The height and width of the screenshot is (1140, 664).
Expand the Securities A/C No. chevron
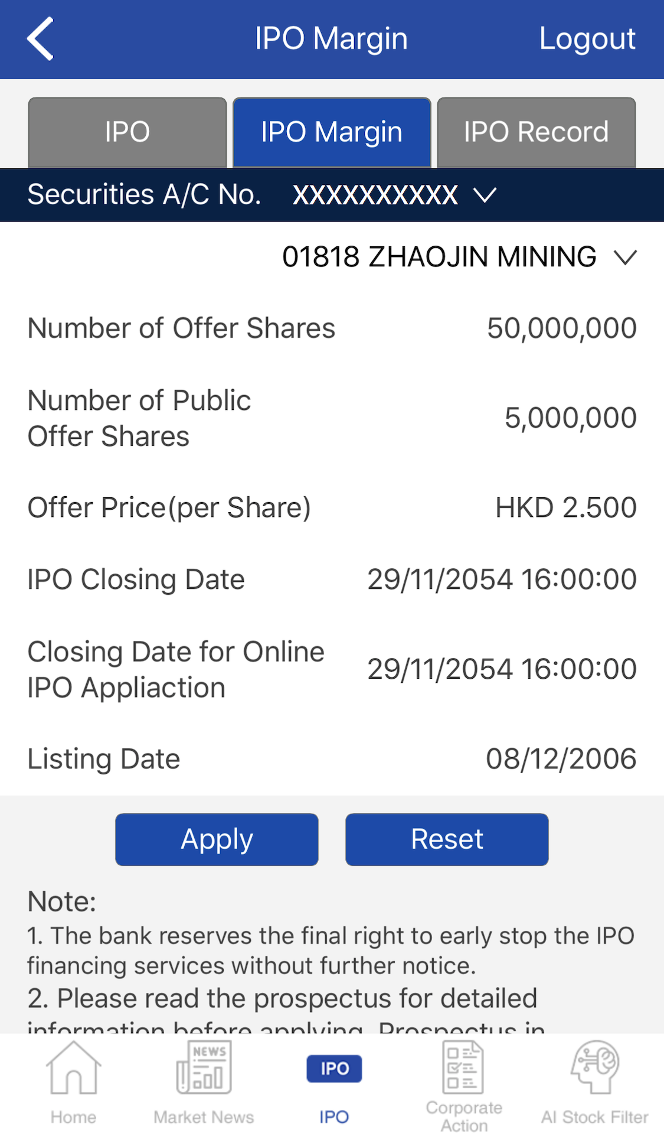485,195
